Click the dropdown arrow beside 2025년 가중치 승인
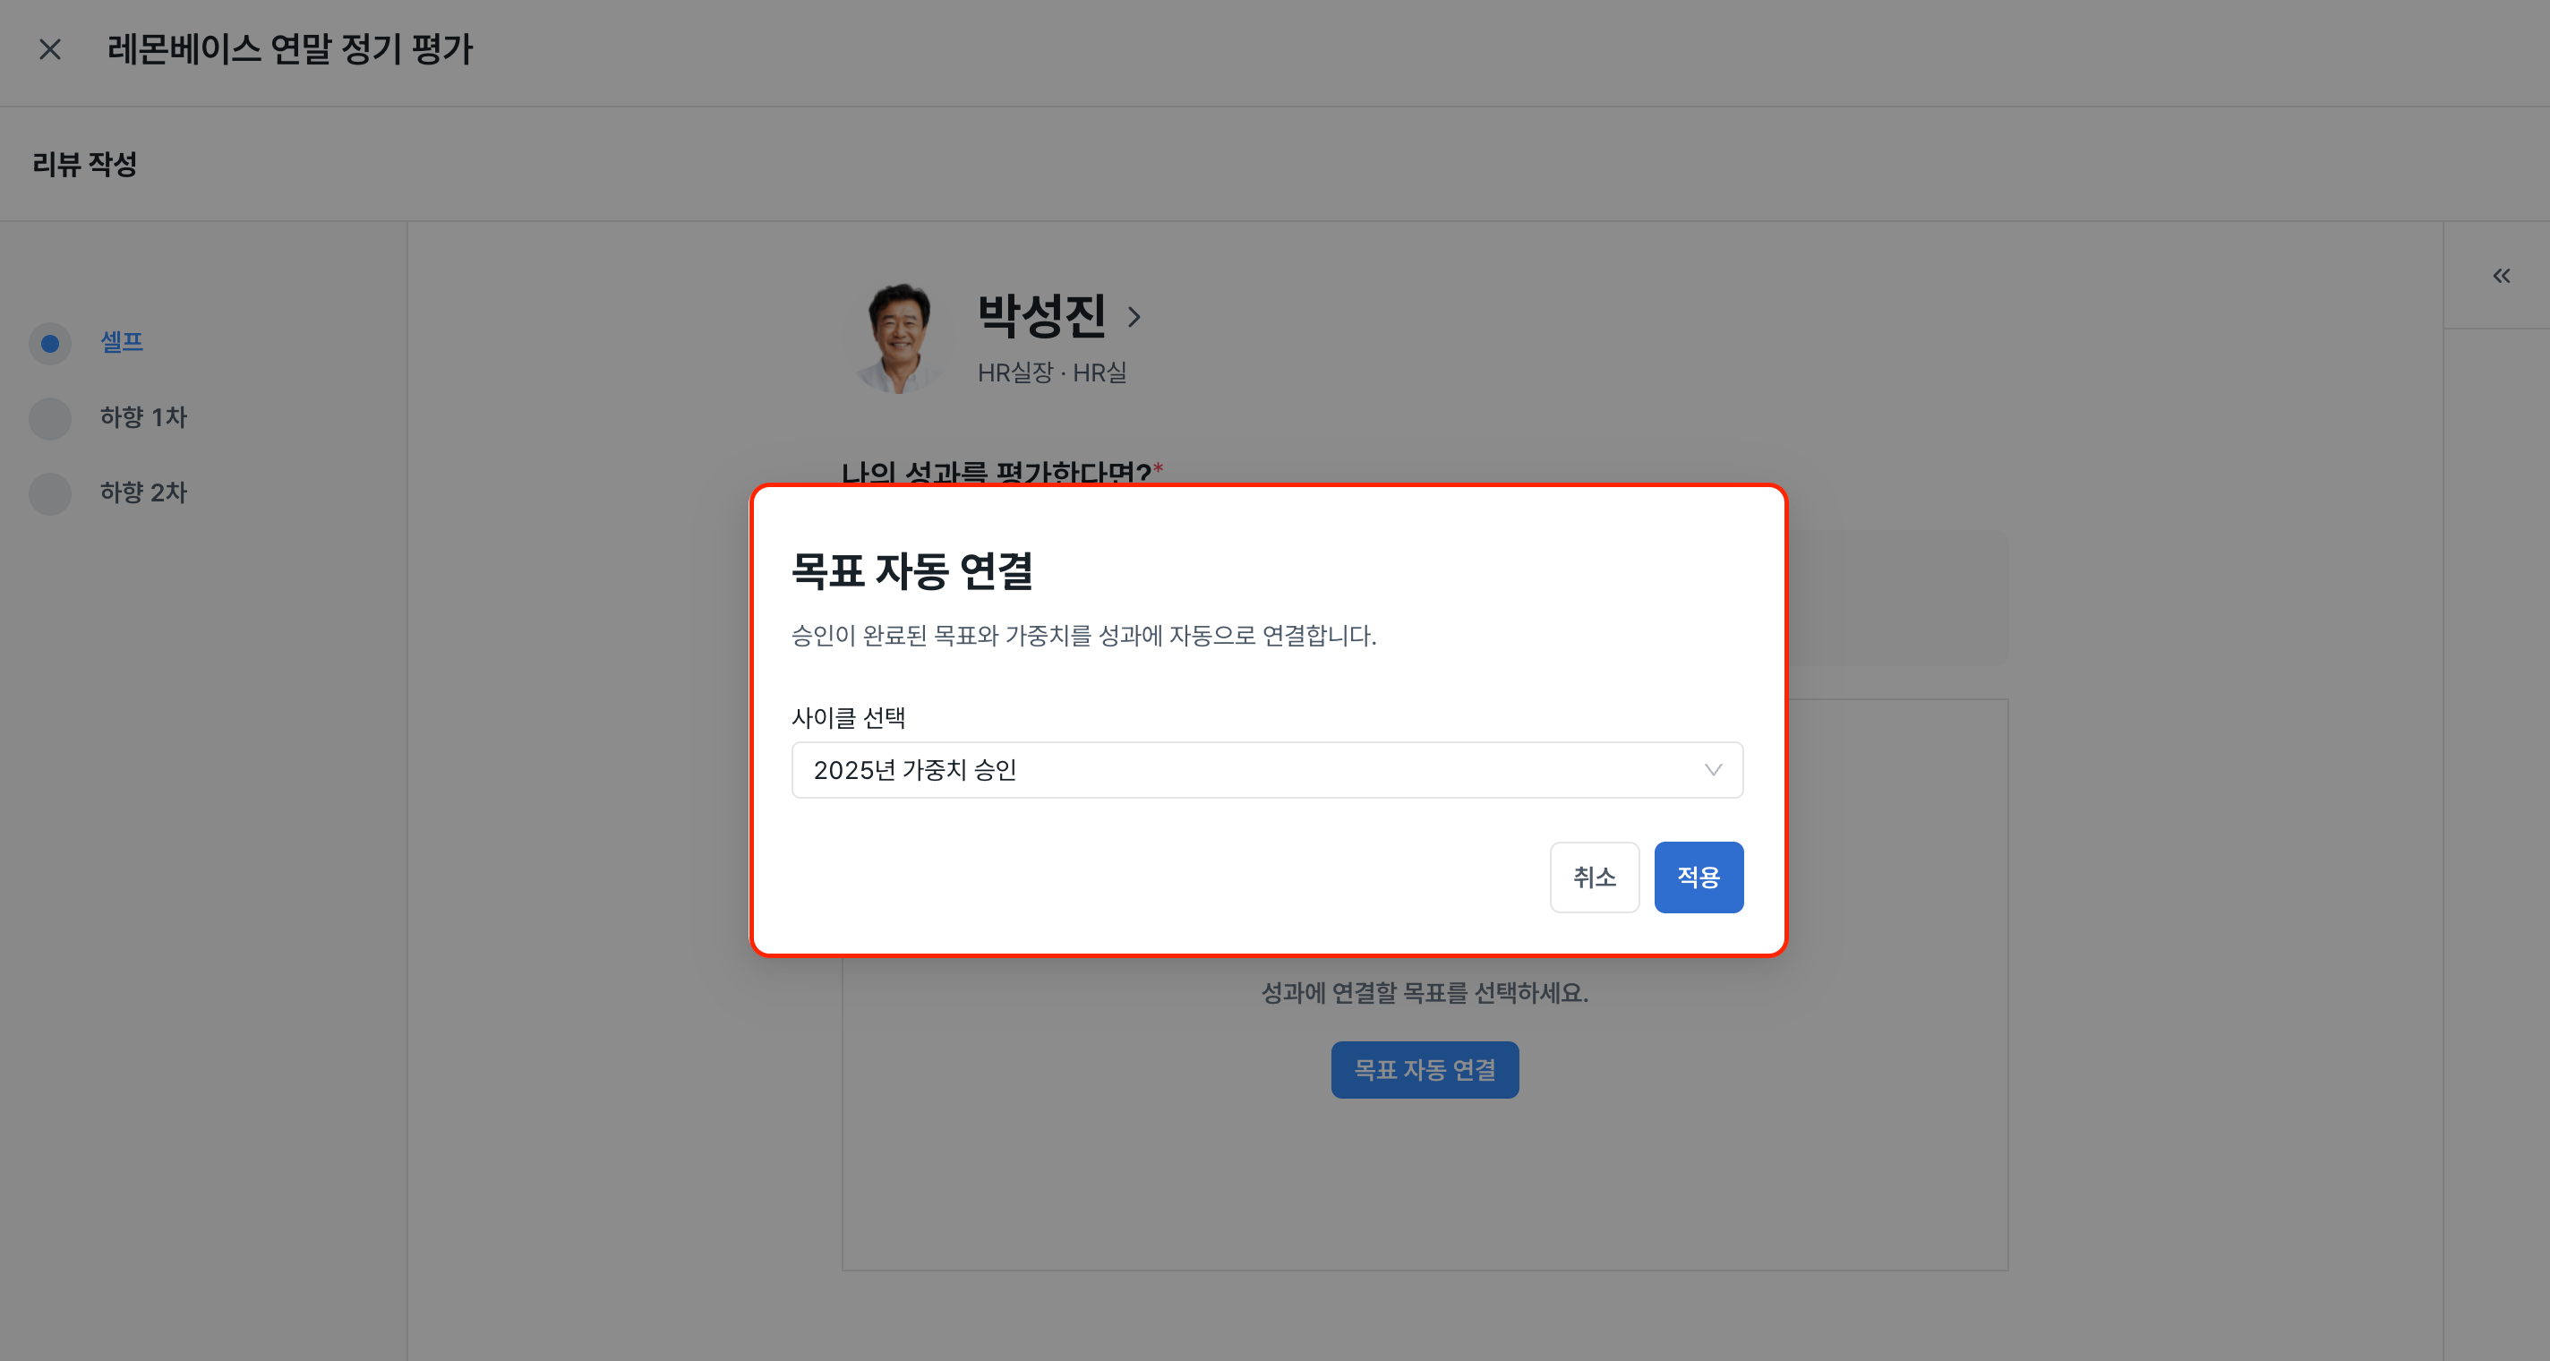 coord(1714,770)
